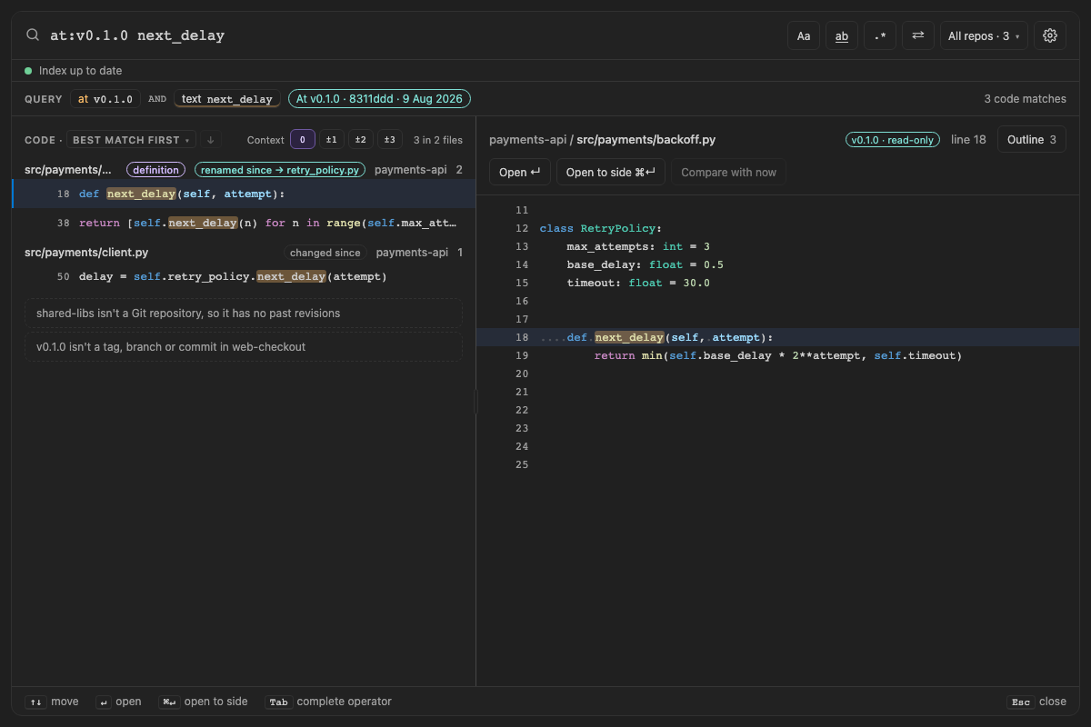Image resolution: width=1091 pixels, height=727 pixels.
Task: Click the green index status dot
Action: (28, 71)
